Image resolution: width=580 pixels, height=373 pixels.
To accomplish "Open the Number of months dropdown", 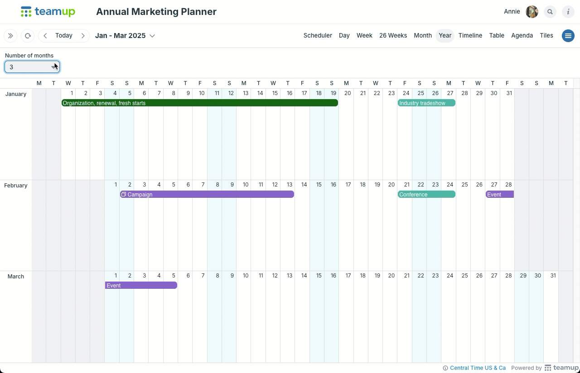I will pyautogui.click(x=32, y=67).
